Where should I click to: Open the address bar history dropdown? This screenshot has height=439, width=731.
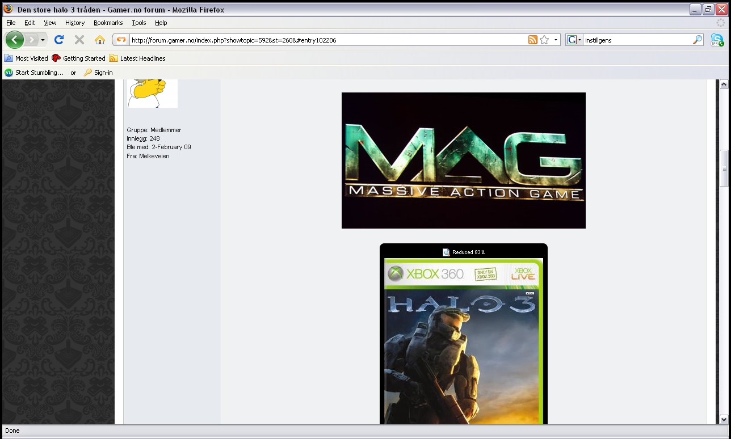556,40
